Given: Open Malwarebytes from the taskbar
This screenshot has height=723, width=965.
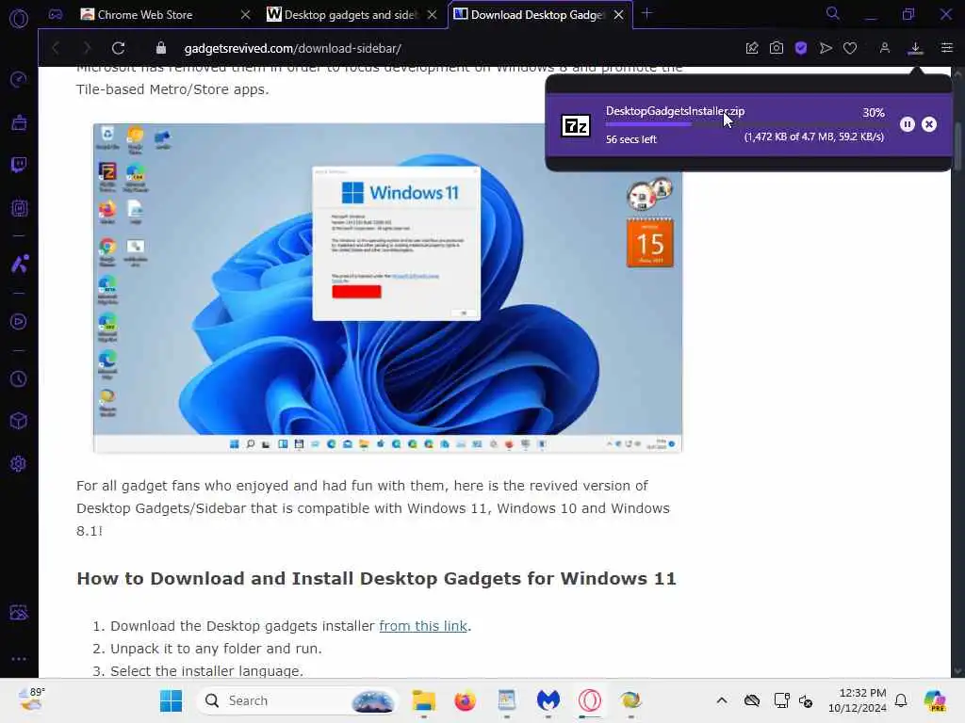Looking at the screenshot, I should coord(548,700).
